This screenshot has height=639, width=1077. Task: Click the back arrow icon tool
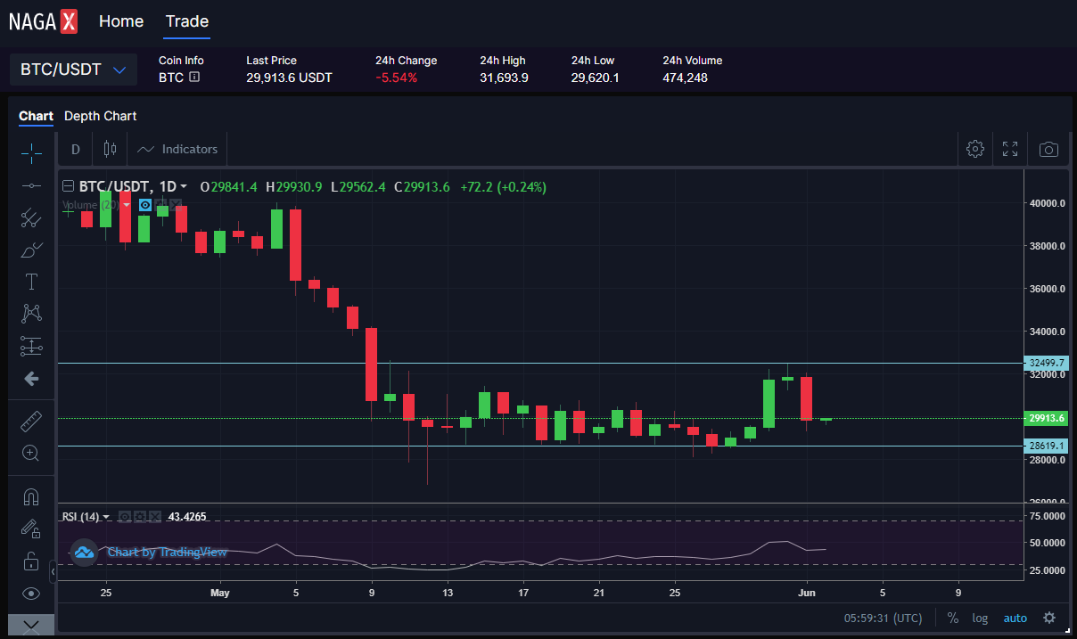tap(31, 379)
